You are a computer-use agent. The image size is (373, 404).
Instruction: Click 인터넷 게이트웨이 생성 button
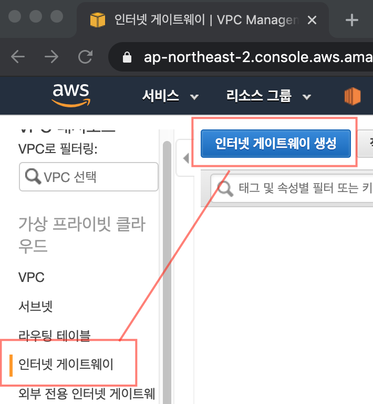pyautogui.click(x=275, y=144)
